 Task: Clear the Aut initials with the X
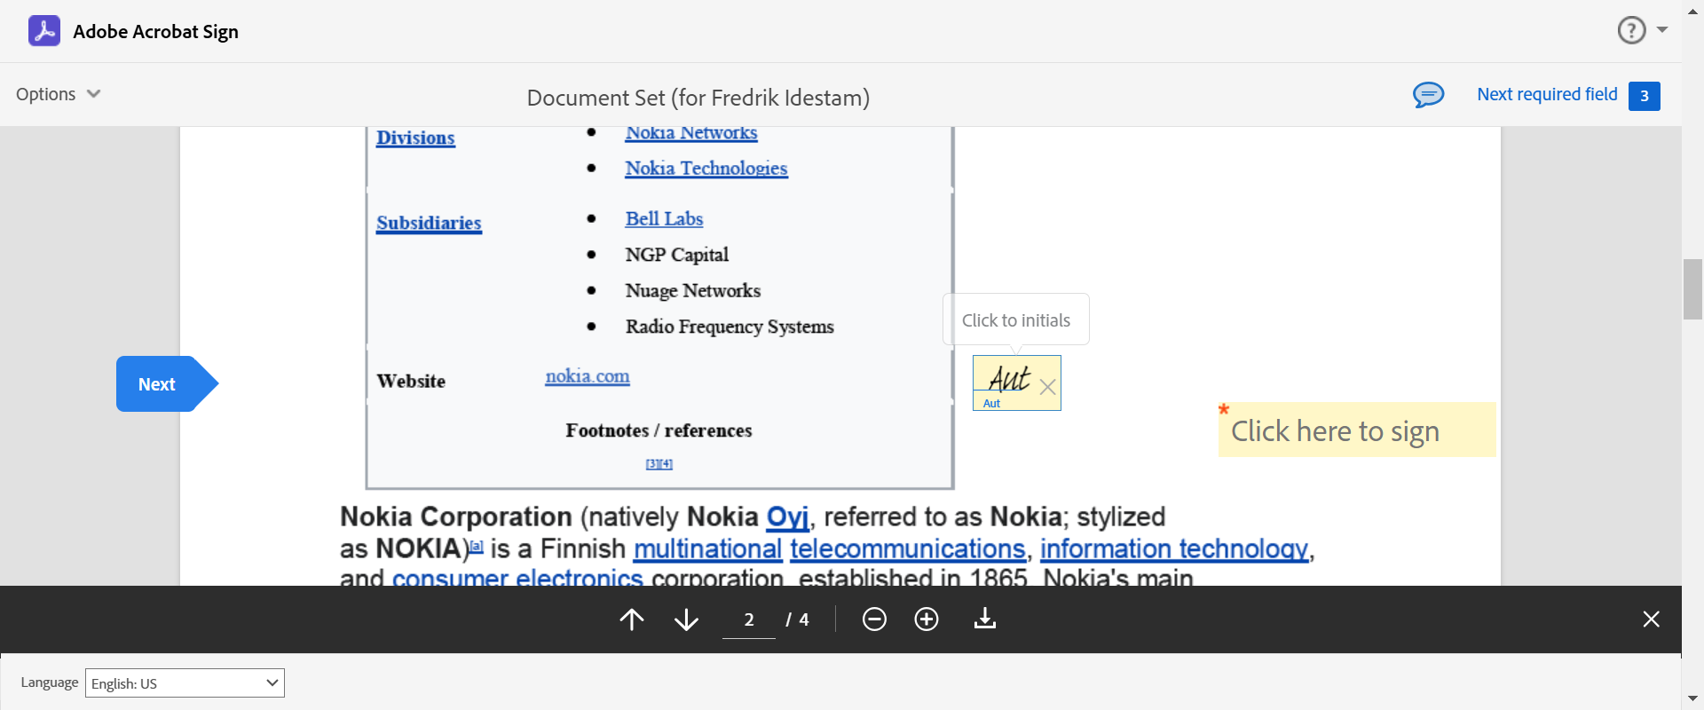pos(1047,387)
